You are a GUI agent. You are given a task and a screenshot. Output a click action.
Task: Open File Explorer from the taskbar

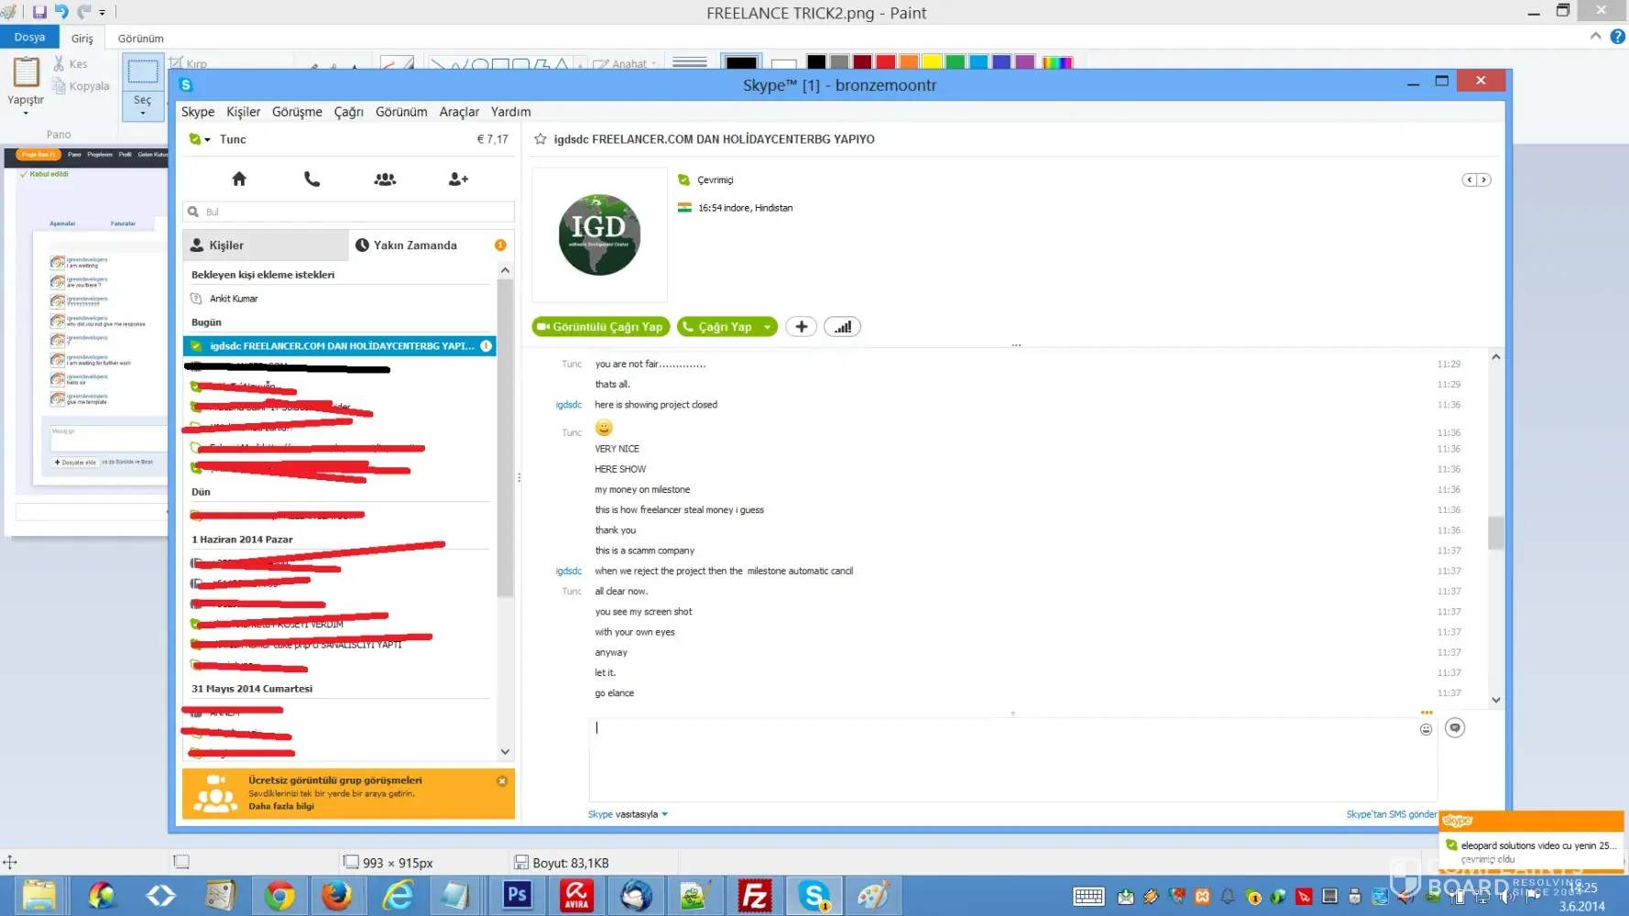tap(39, 896)
